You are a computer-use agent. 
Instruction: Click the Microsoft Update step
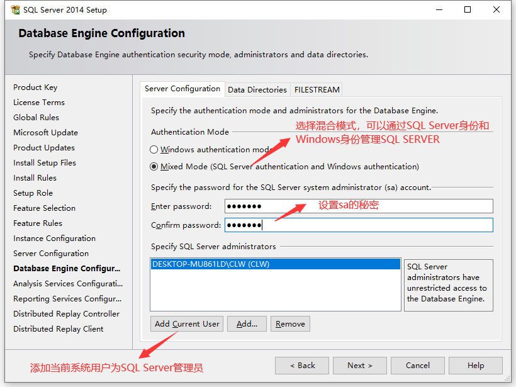[x=46, y=133]
